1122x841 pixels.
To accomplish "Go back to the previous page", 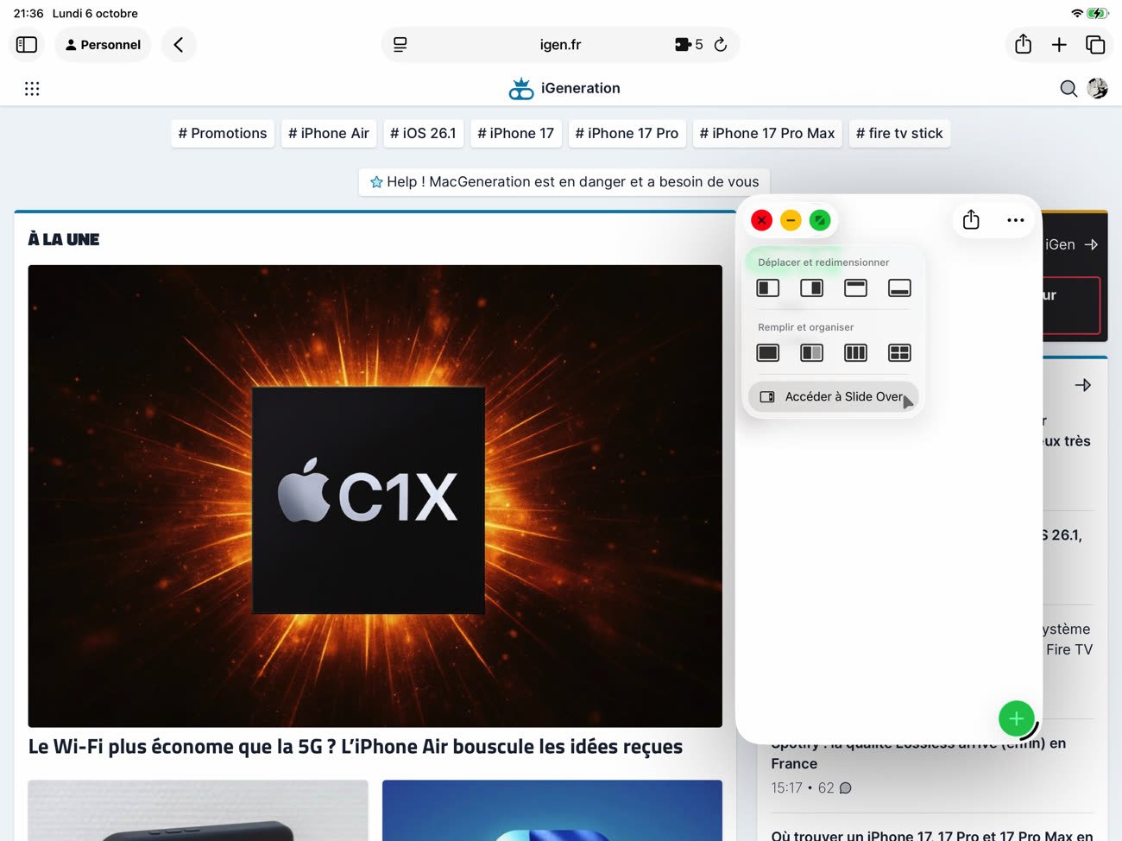I will pos(179,45).
